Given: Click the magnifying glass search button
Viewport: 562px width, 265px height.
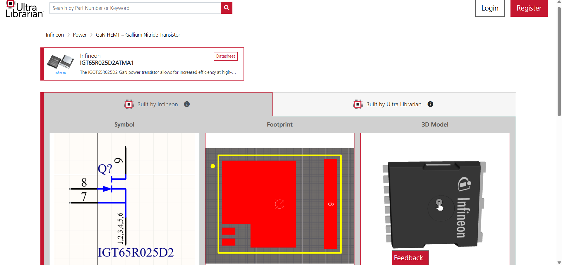Looking at the screenshot, I should pyautogui.click(x=226, y=8).
